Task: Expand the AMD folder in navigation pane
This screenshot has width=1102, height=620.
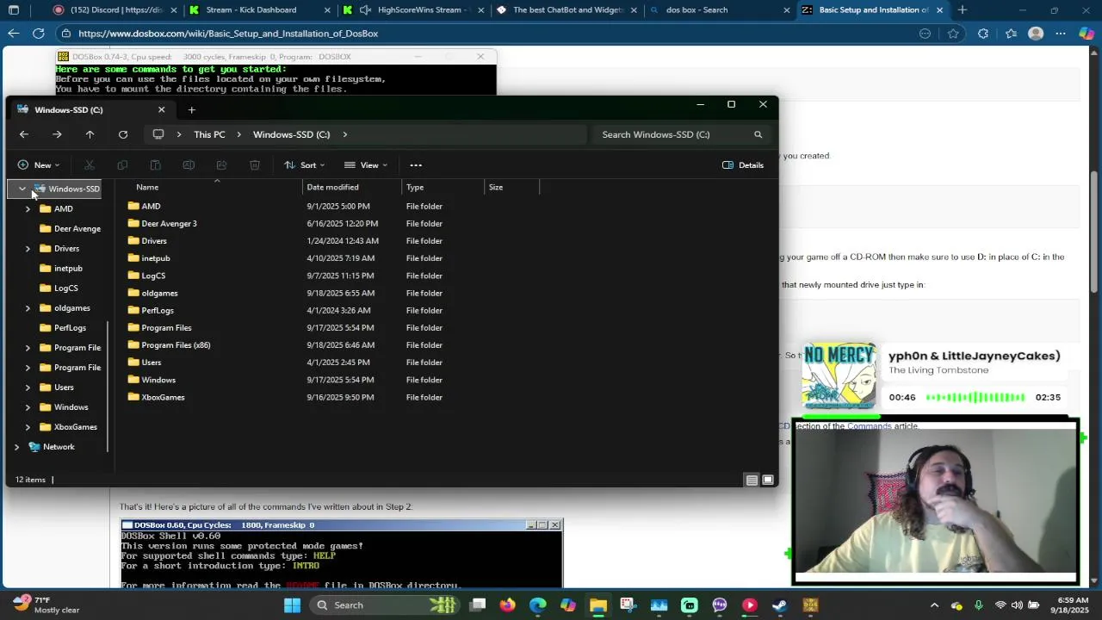Action: click(x=28, y=208)
